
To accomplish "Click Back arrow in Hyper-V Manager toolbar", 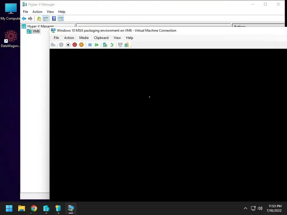I will (x=24, y=18).
